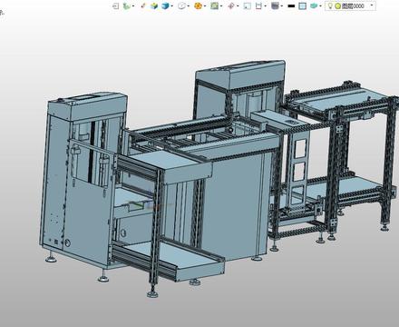Click the leftmost toolbar icon with arrow
The image size is (399, 327).
point(115,5)
